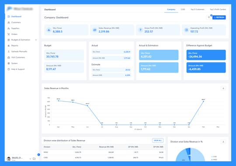
Task: Click the Apr data point on the chart
Action: (x=59, y=101)
